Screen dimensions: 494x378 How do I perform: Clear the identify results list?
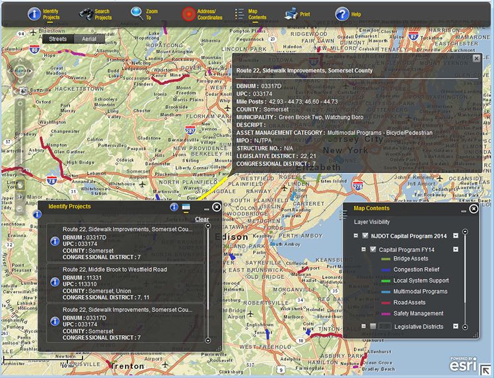[201, 219]
